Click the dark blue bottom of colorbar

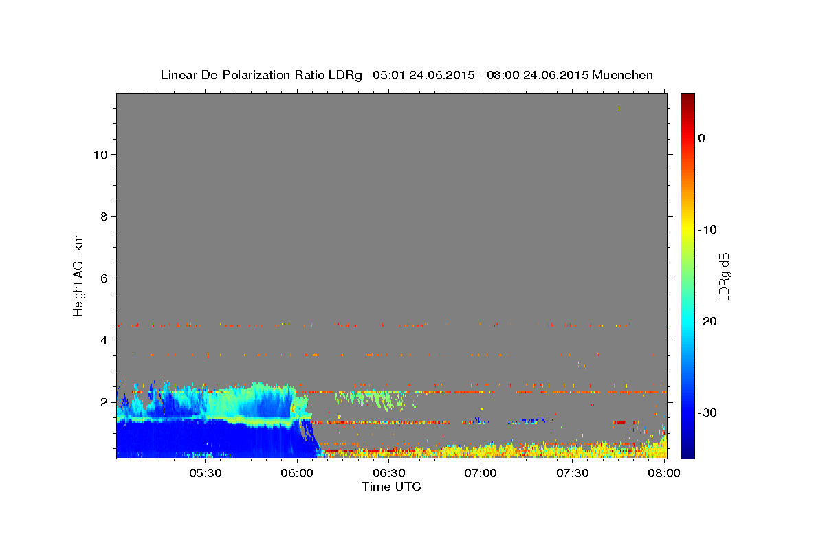[687, 450]
